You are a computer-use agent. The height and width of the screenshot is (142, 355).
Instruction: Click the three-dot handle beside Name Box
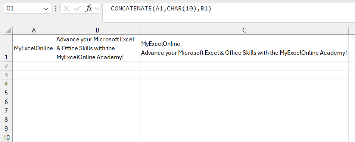point(56,9)
